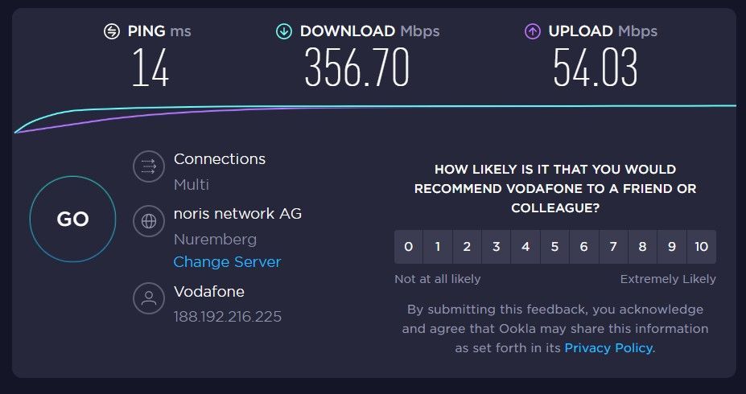Screen dimensions: 746x394
Task: Select rating 1 on the scale
Action: [438, 247]
